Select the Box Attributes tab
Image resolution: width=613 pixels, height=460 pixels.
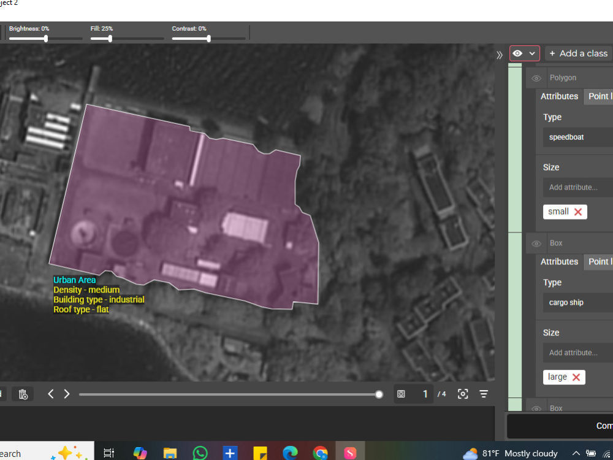click(560, 262)
